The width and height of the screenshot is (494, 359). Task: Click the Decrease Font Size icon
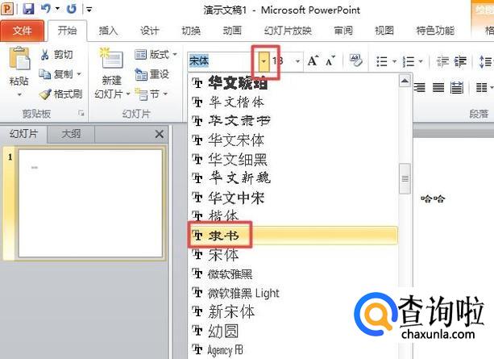pos(330,61)
